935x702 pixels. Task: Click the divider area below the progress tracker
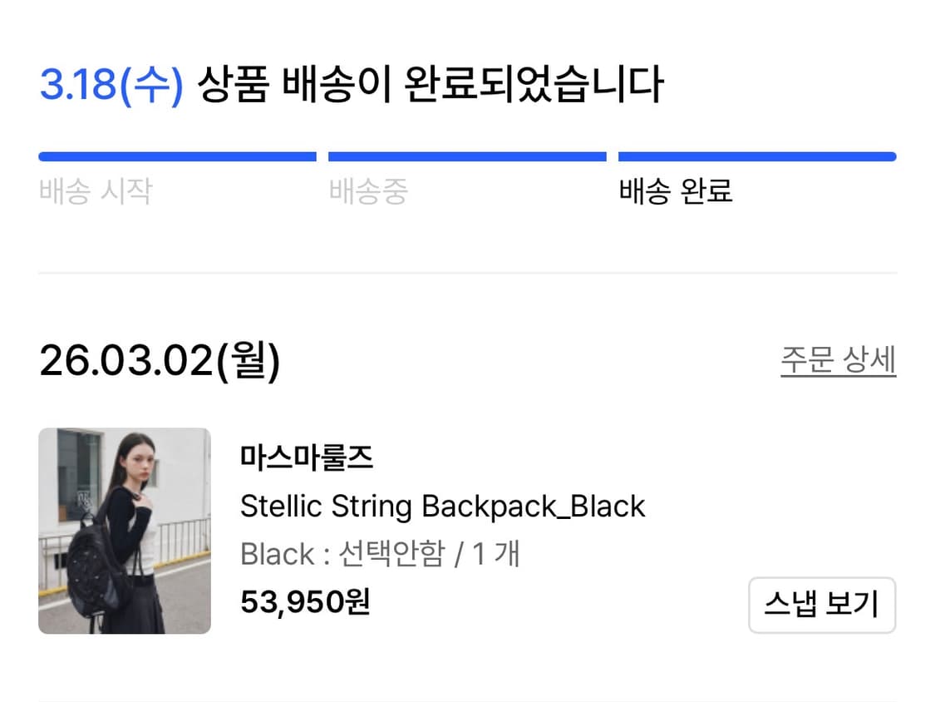(467, 270)
